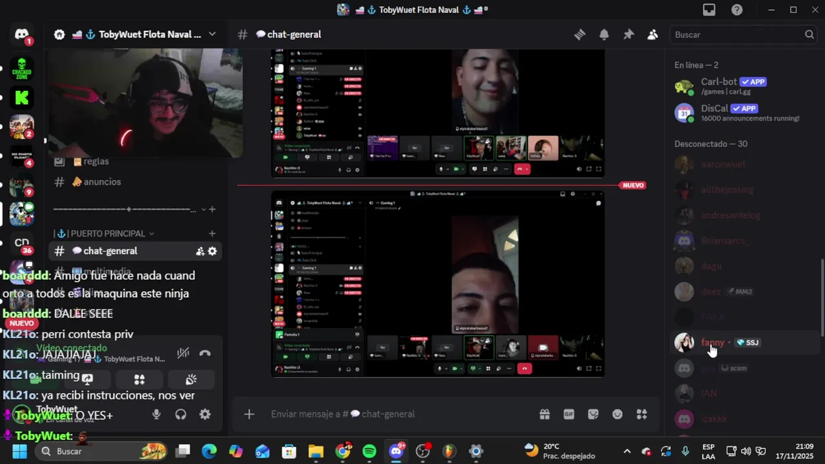The image size is (825, 464).
Task: Open Spotify from the taskbar
Action: 369,451
